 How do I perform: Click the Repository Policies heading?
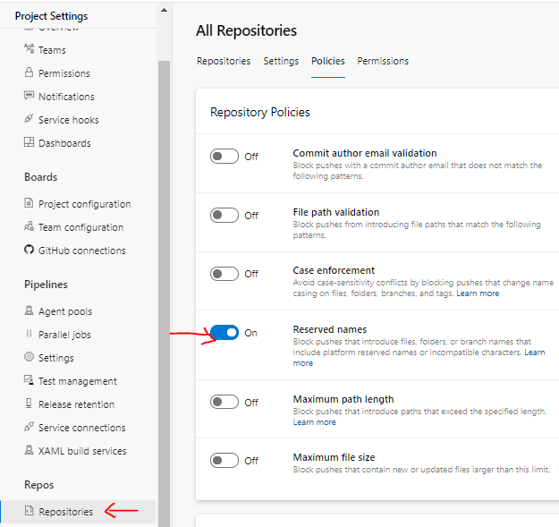[260, 113]
